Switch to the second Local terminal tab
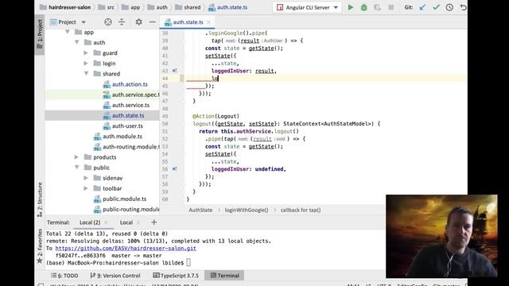509x286 pixels. (x=126, y=222)
